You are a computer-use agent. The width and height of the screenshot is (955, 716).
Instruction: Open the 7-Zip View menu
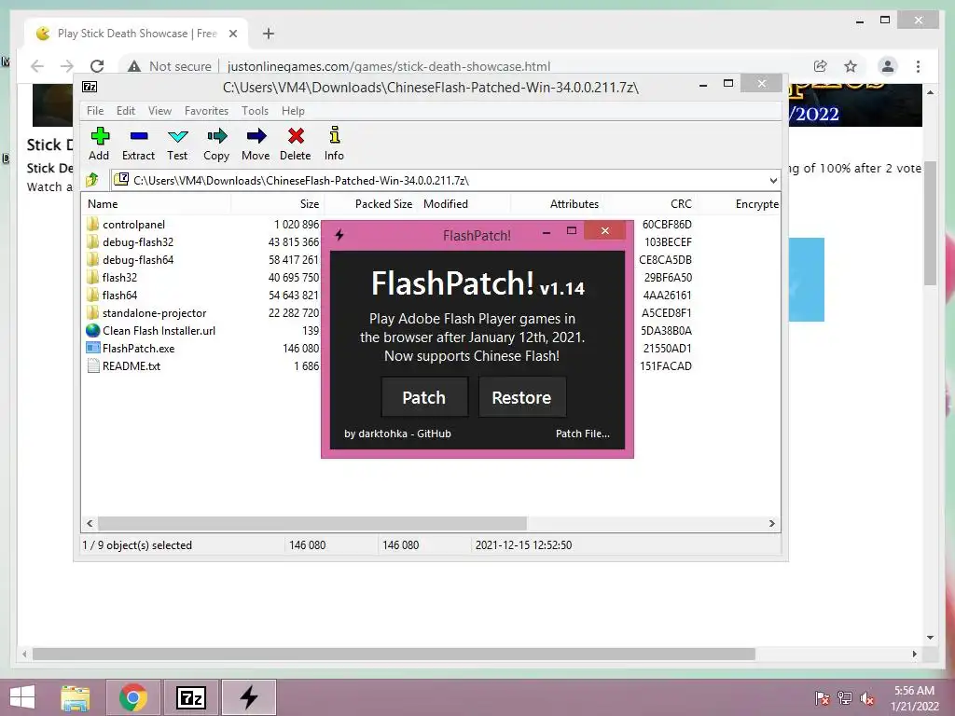pos(159,111)
